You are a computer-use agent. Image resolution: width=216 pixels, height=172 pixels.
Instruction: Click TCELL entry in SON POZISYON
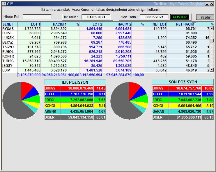point(183,94)
